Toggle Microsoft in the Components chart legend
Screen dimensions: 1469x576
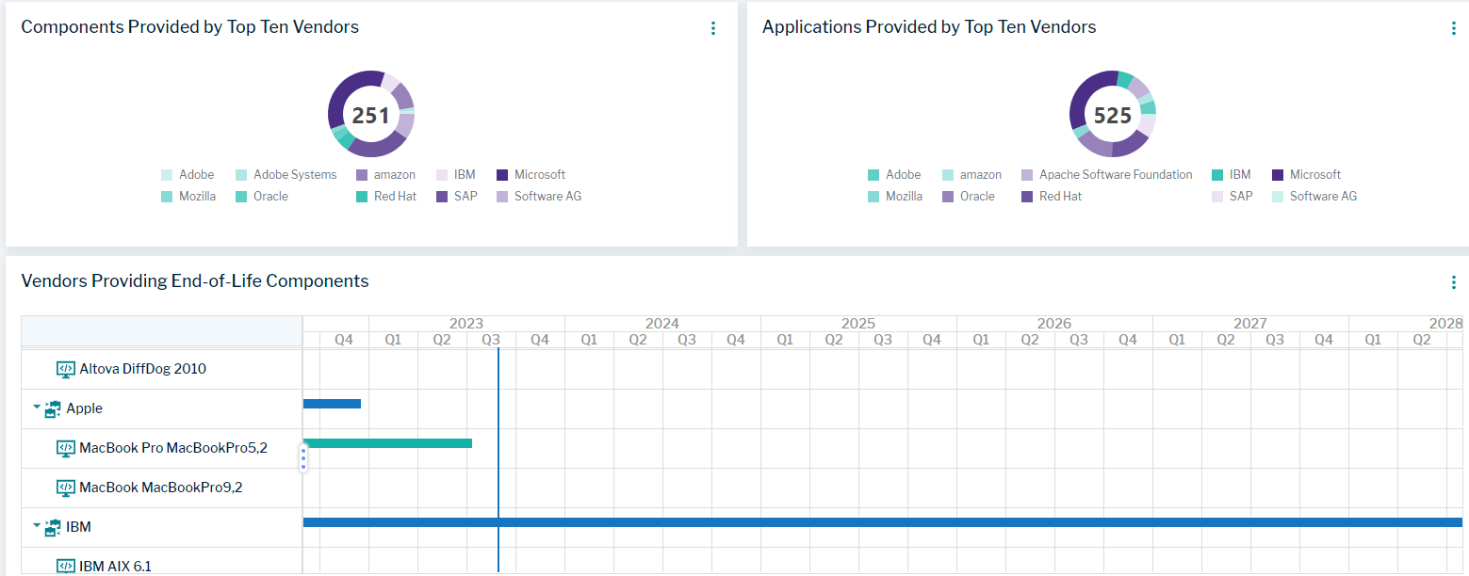tap(539, 175)
